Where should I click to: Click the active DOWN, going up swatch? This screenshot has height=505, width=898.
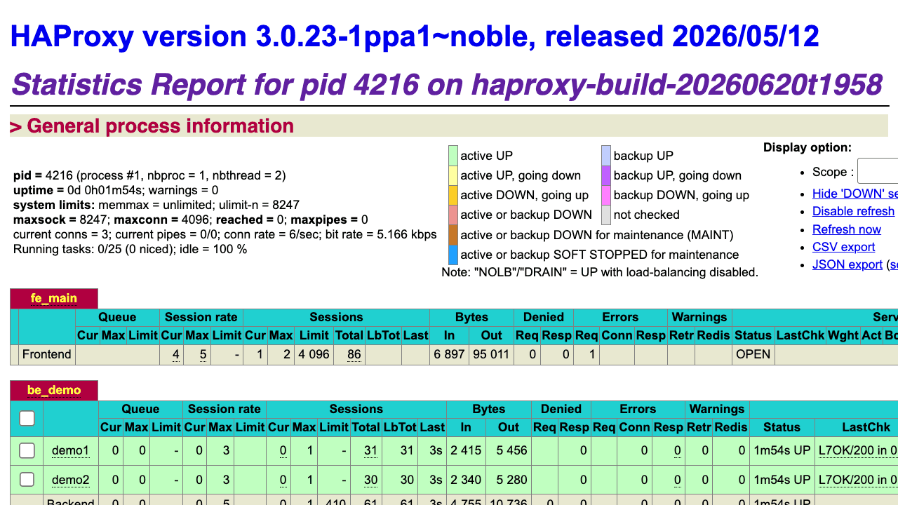[453, 195]
